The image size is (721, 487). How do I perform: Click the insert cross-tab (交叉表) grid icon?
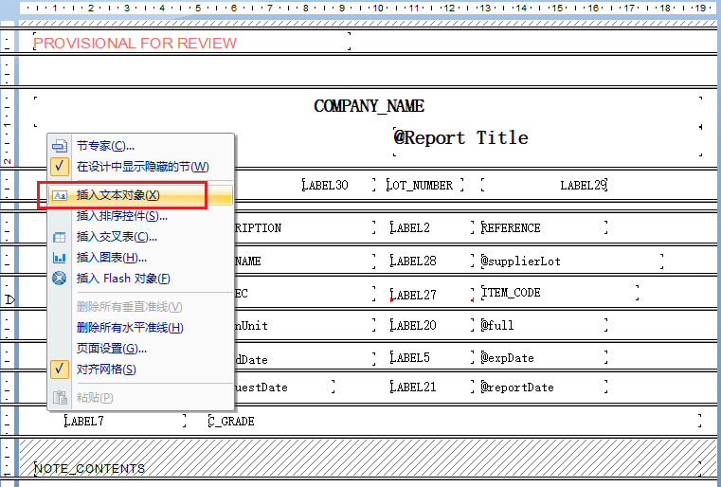[60, 237]
